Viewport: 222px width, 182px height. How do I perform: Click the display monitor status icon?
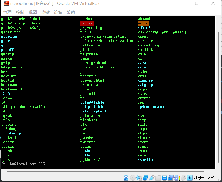coord(165,178)
